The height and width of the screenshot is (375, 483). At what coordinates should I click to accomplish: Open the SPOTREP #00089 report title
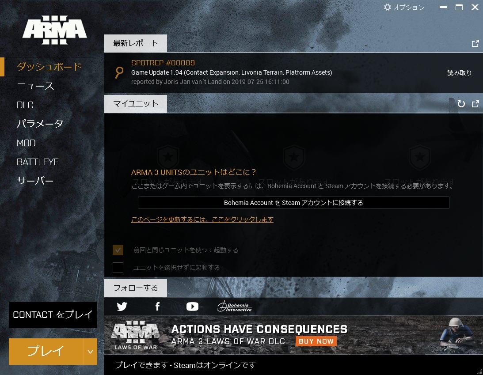[x=163, y=63]
